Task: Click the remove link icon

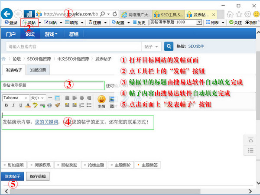Action: (49, 105)
